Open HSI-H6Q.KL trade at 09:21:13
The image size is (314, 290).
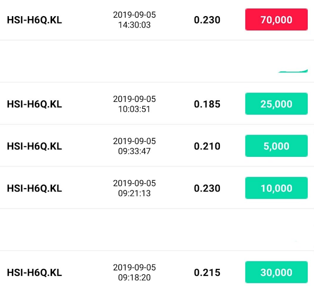point(157,188)
